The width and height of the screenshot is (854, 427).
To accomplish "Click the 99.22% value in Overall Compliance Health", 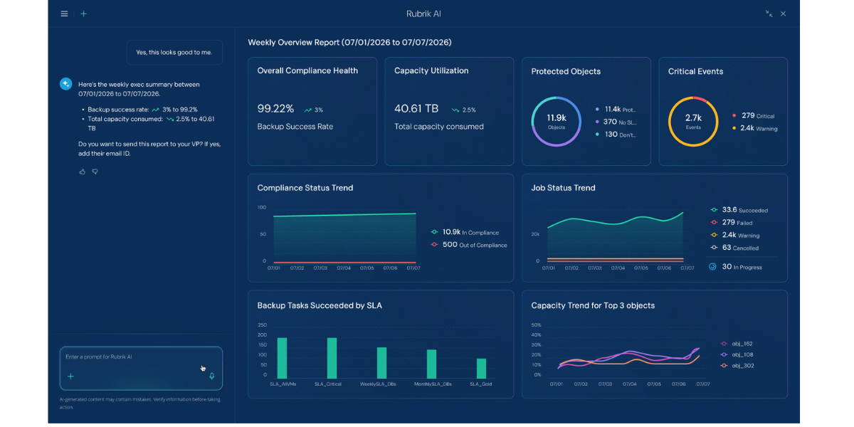I will coord(275,109).
